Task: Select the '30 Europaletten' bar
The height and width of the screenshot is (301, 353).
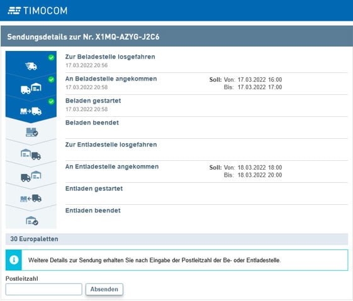Action: point(177,239)
